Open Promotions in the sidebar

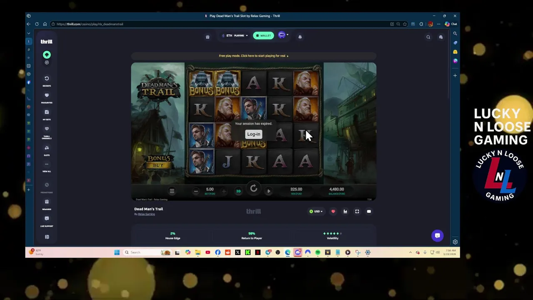(47, 187)
